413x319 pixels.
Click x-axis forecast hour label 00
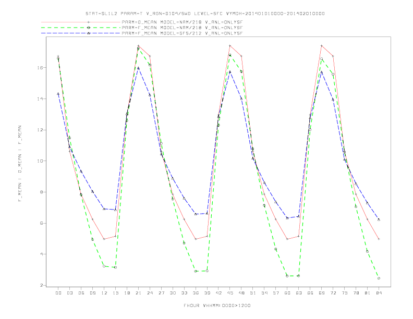58,293
